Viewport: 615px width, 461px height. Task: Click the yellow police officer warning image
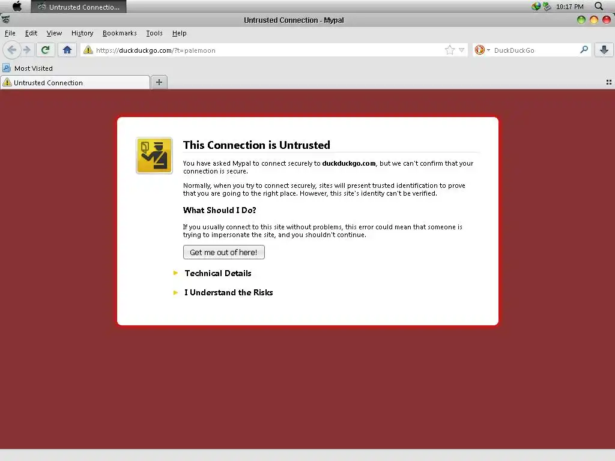[x=154, y=155]
